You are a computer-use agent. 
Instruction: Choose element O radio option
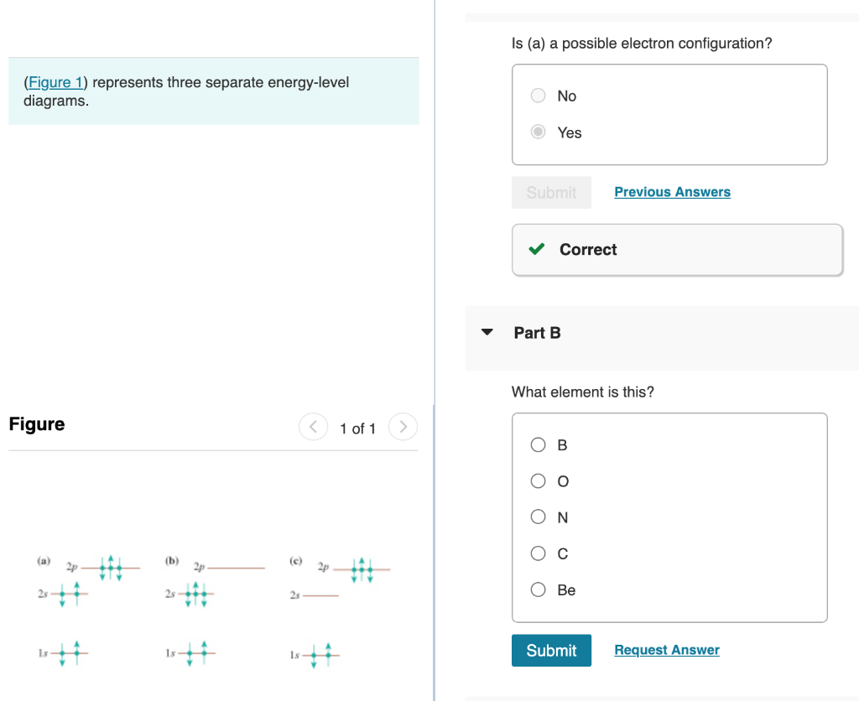click(x=538, y=480)
